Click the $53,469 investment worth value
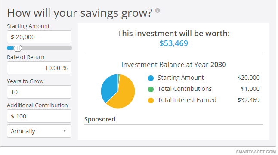The image size is (278, 155). 173,43
